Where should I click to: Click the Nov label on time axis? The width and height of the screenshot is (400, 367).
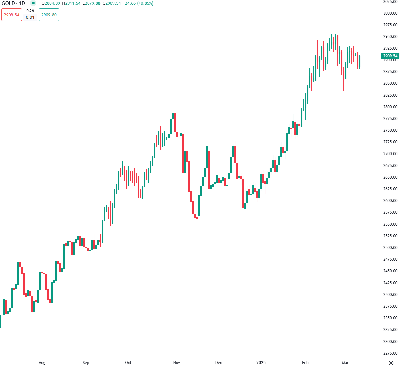(177, 363)
